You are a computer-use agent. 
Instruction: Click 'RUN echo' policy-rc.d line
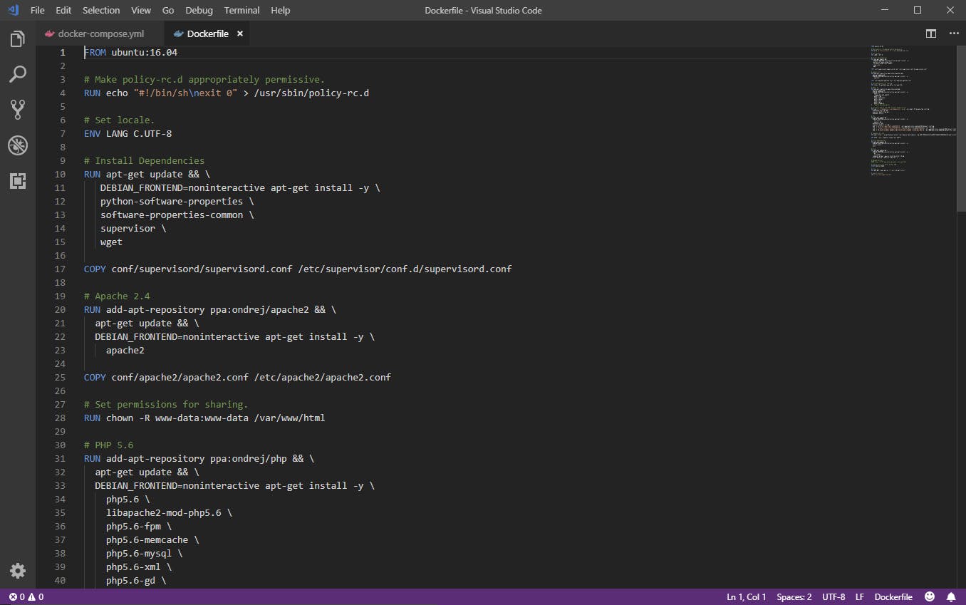(x=227, y=93)
